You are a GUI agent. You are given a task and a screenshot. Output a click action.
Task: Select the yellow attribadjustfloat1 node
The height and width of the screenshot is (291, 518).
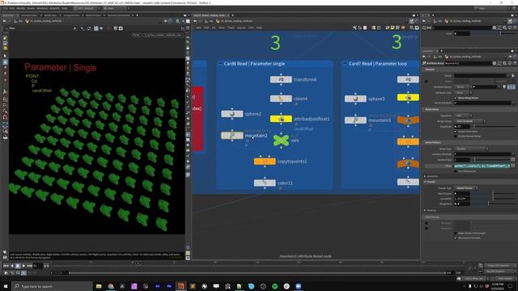click(x=281, y=119)
